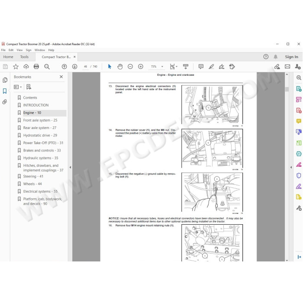The height and width of the screenshot is (303, 303).
Task: Open the Electrical systems - 55 bookmark
Action: pyautogui.click(x=40, y=191)
